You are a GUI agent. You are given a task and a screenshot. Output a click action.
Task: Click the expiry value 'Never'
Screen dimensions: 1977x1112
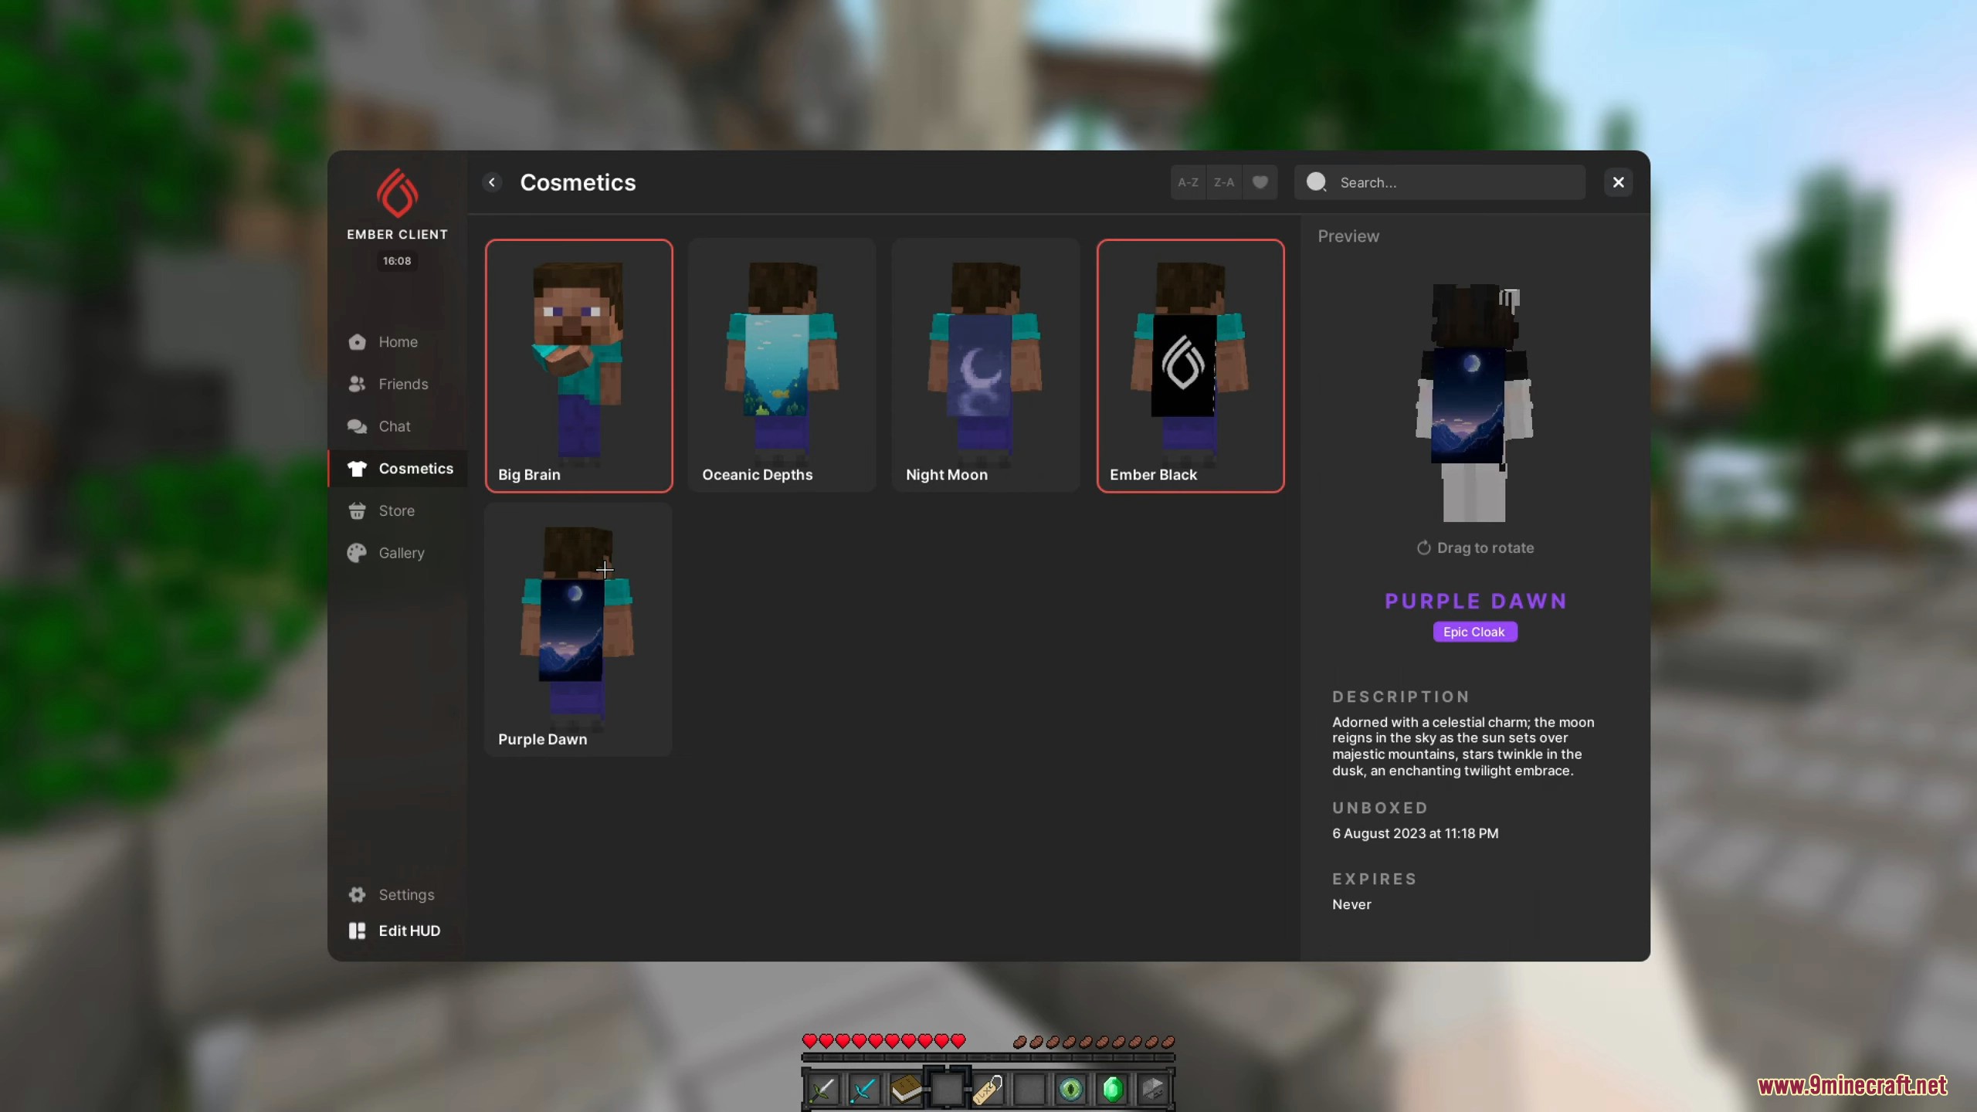pyautogui.click(x=1351, y=905)
